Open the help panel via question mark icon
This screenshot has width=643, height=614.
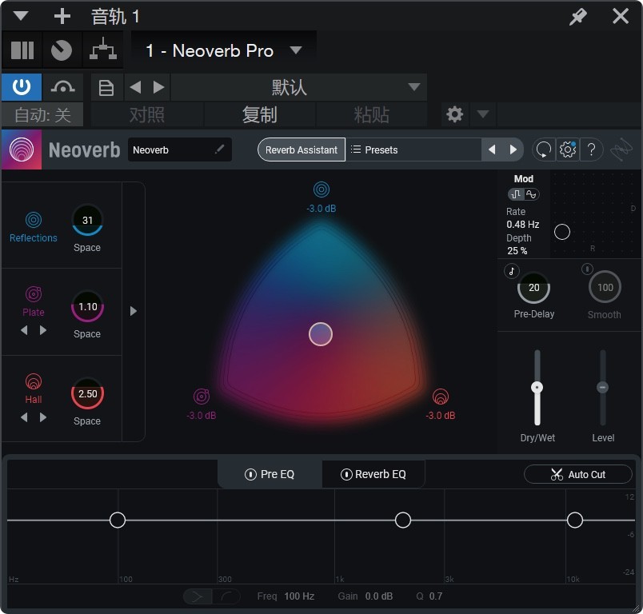click(590, 150)
